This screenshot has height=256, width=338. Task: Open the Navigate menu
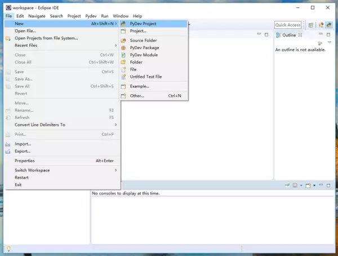[37, 16]
